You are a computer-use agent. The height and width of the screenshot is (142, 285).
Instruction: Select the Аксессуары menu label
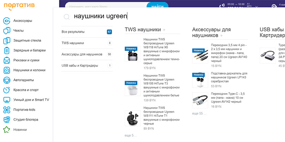(23, 21)
